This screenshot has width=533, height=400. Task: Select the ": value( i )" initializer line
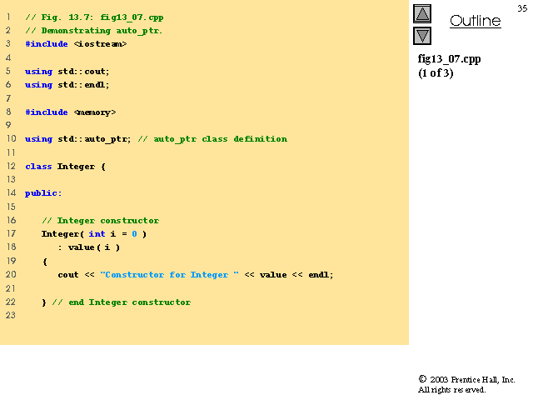[x=89, y=247]
